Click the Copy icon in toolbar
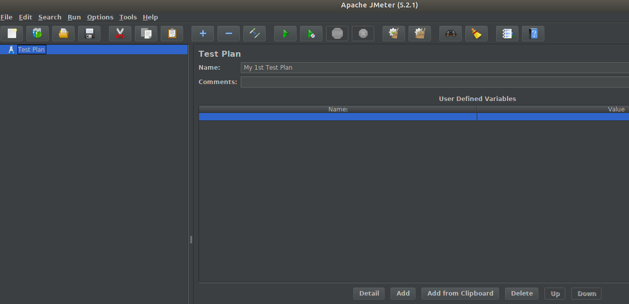 pos(146,34)
